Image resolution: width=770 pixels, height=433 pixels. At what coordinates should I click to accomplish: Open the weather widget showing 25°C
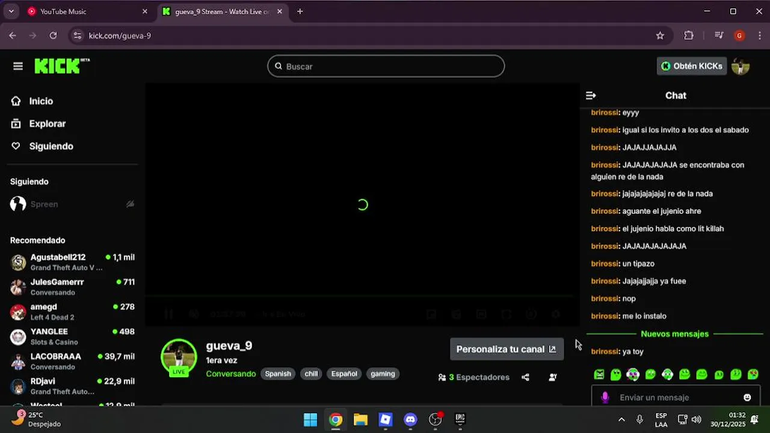pos(37,419)
